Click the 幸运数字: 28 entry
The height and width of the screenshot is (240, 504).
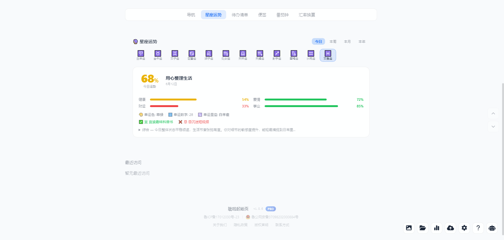point(181,115)
